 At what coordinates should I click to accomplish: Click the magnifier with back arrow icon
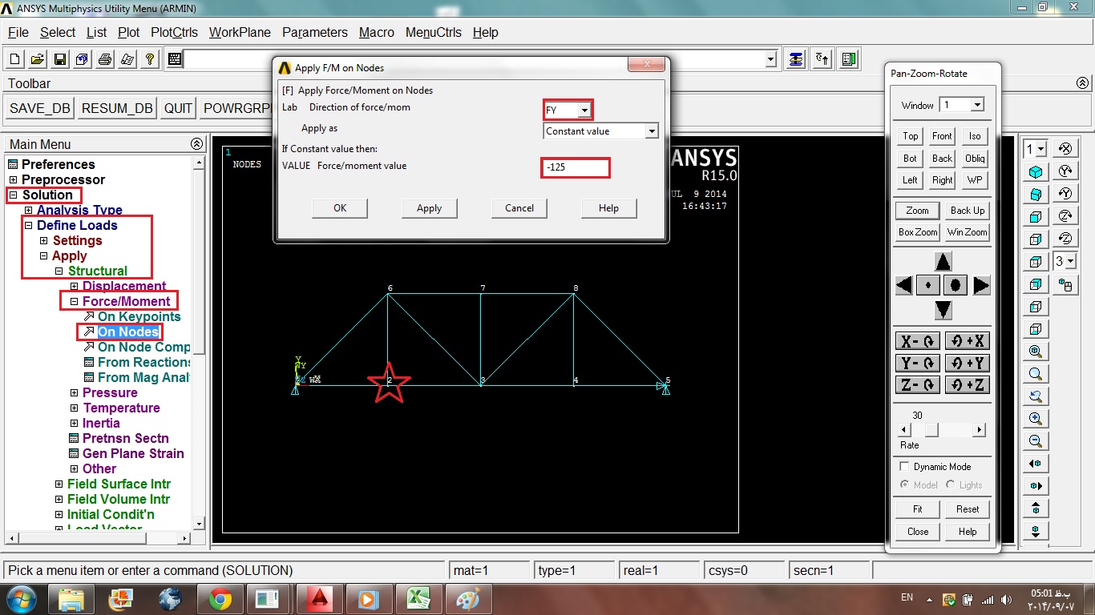tap(1036, 396)
